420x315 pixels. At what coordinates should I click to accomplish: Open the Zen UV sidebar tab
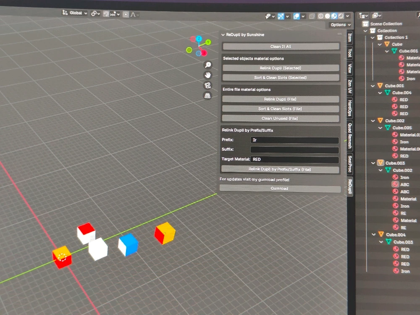pyautogui.click(x=349, y=86)
